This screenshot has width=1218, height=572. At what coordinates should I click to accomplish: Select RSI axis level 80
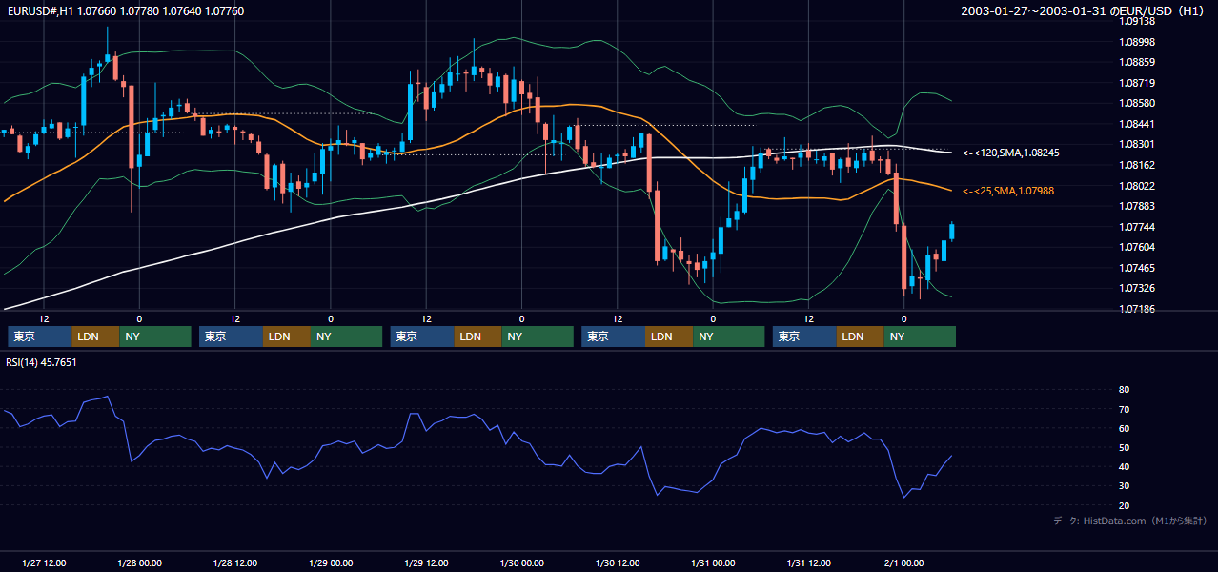click(1124, 390)
